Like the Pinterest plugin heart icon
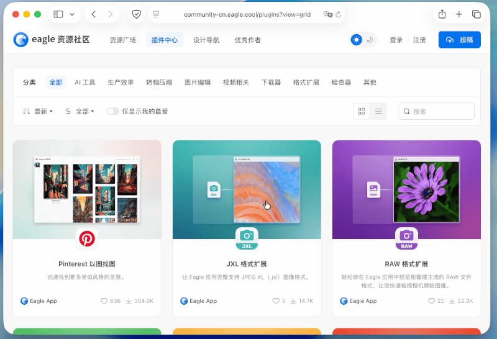Screen dimensions: 497x339 104,301
